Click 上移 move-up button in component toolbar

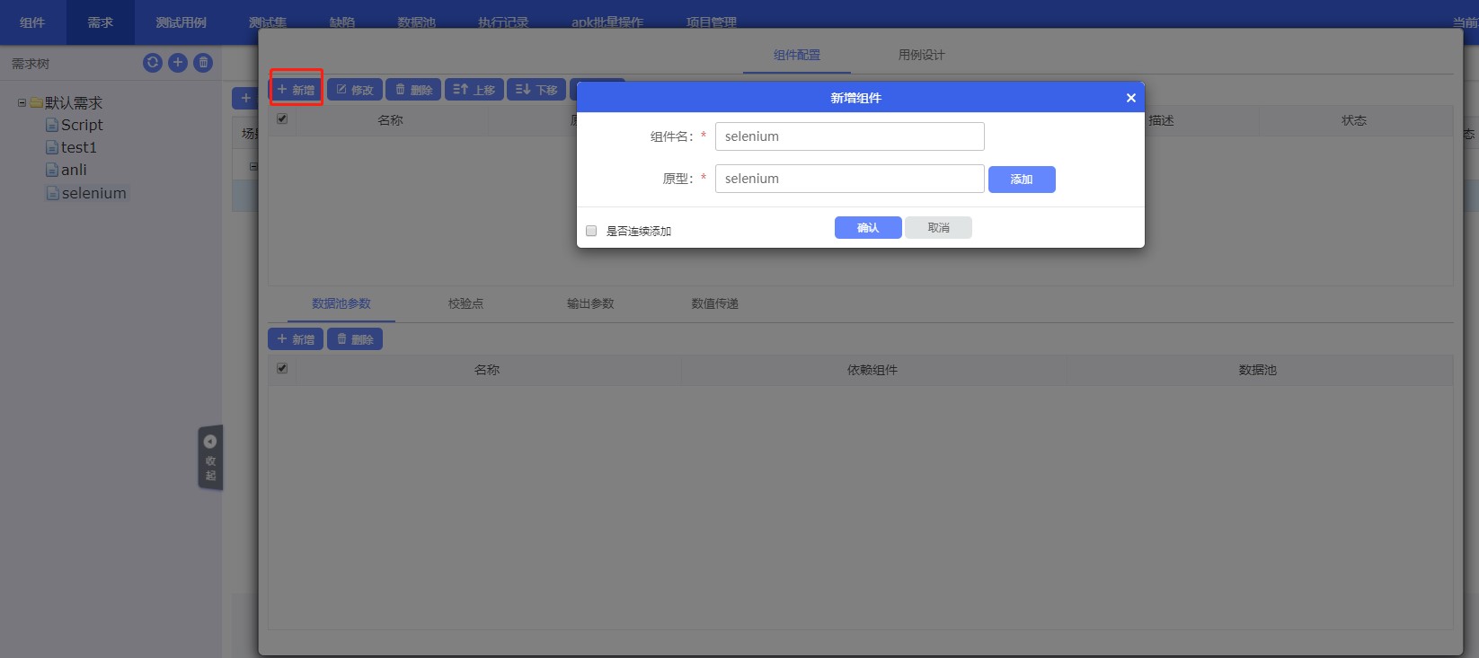point(474,90)
